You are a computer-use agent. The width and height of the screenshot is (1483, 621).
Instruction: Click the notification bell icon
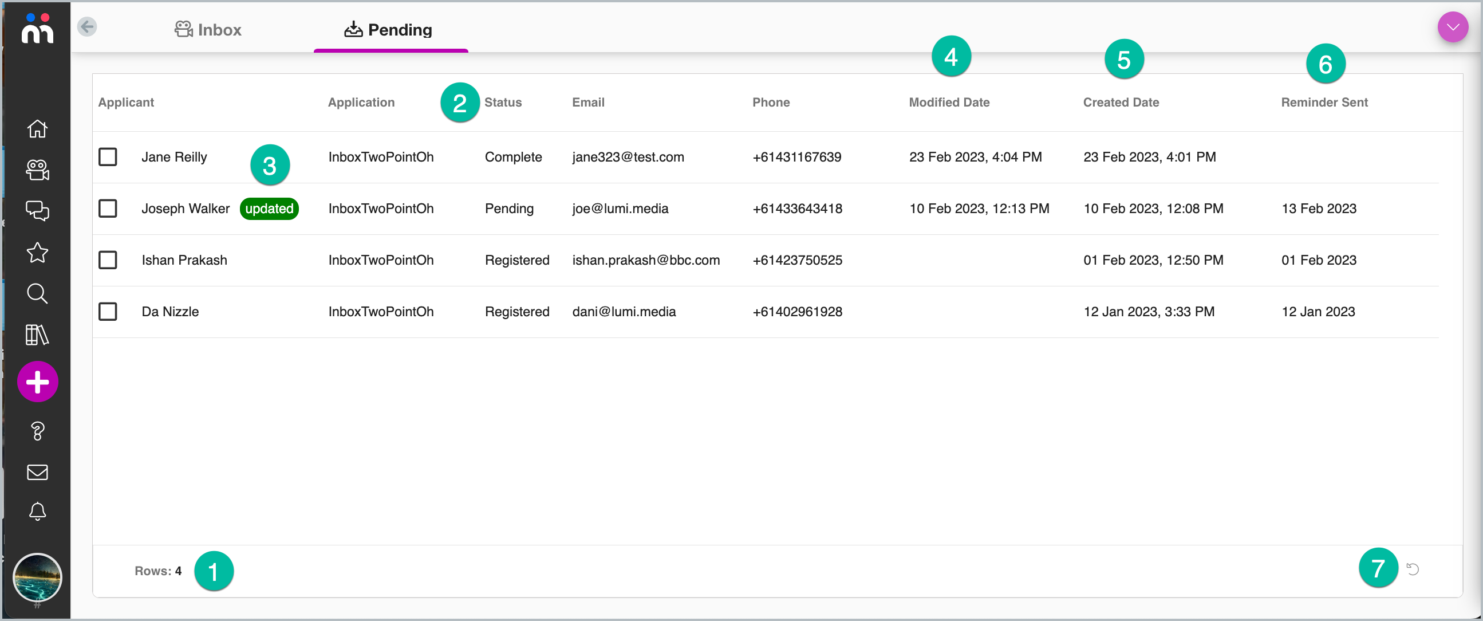point(37,512)
